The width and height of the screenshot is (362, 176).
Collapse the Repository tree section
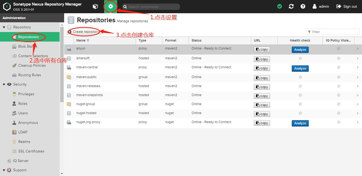point(4,27)
